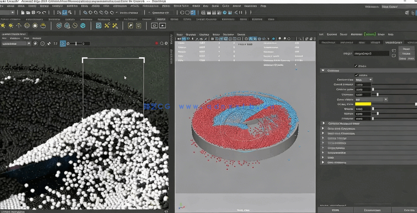
Task: Select the first yellow light icon on shelf
Action: tap(3, 26)
